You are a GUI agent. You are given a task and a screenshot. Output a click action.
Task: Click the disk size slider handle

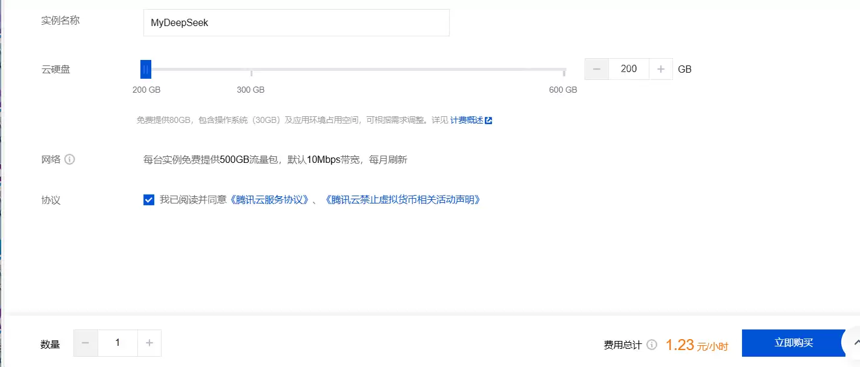coord(145,68)
